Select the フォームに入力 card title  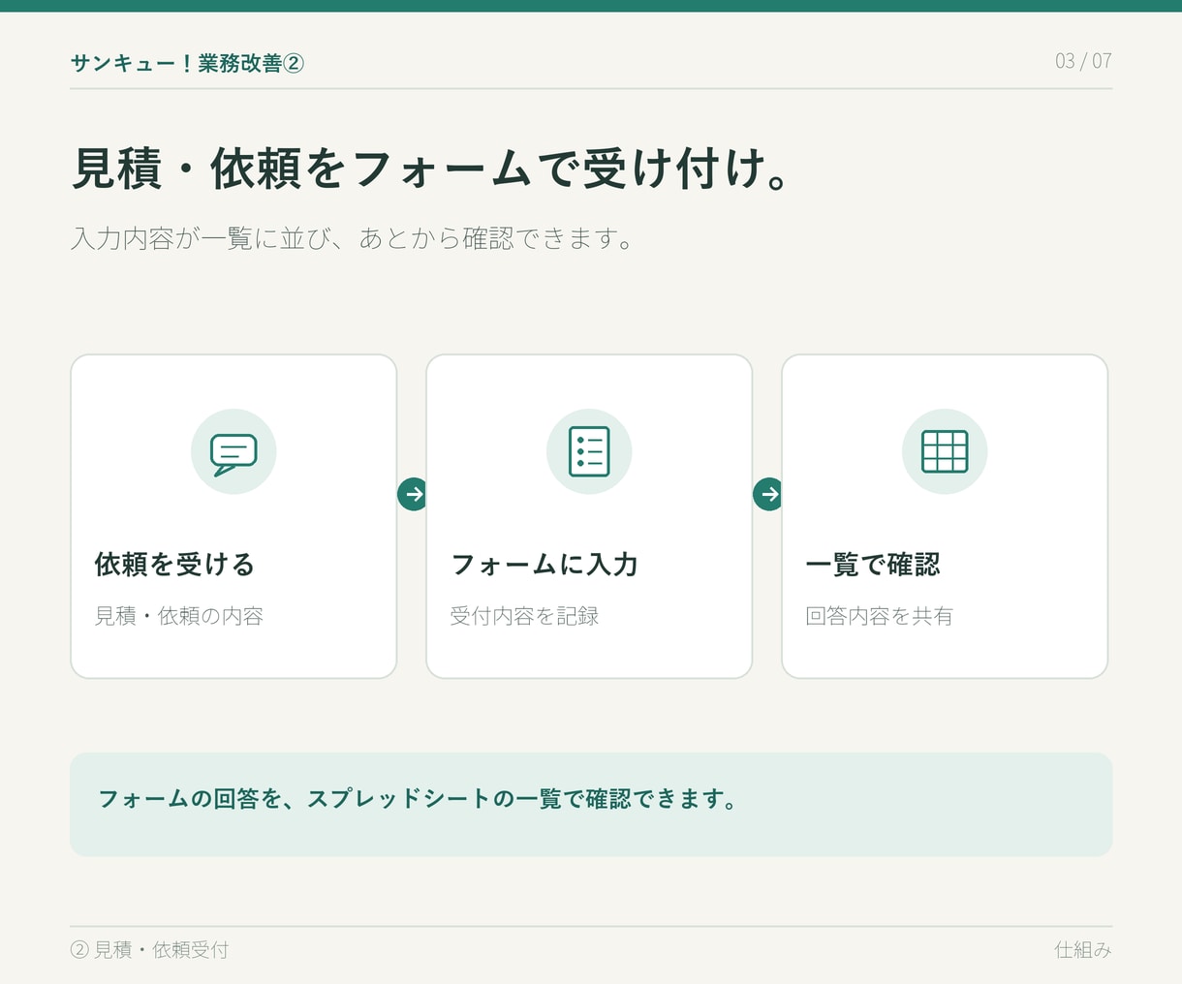[x=544, y=565]
